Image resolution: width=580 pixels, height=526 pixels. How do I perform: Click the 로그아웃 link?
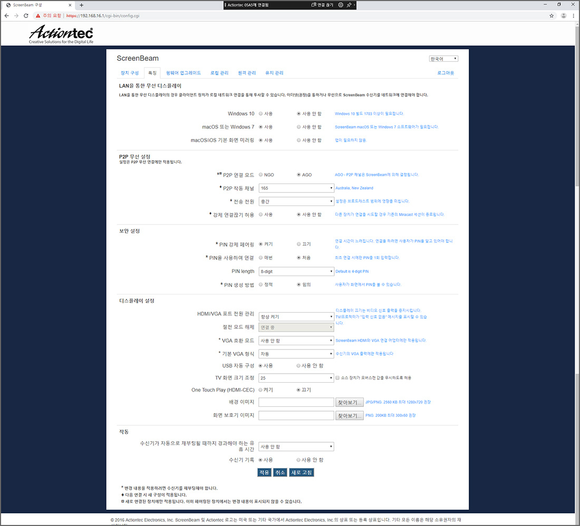tap(445, 73)
